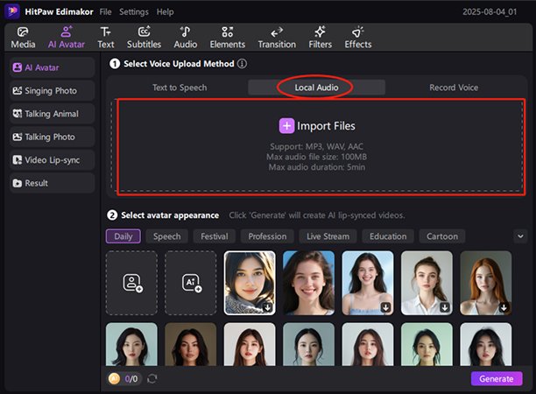Select the red-haired avatar

486,283
